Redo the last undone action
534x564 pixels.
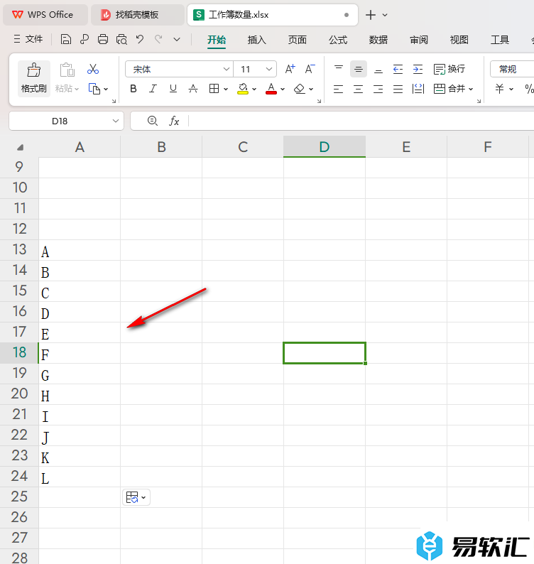point(158,39)
